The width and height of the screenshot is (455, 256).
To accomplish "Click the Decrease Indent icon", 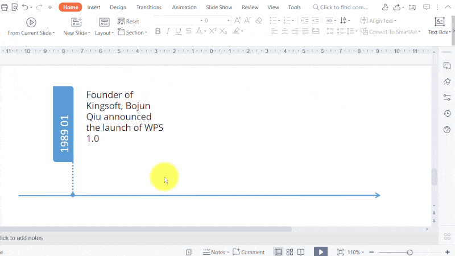I will [x=304, y=20].
